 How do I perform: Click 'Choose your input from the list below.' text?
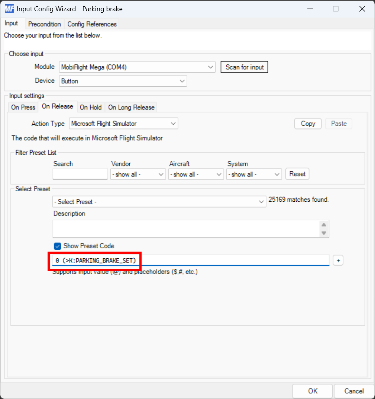point(53,35)
